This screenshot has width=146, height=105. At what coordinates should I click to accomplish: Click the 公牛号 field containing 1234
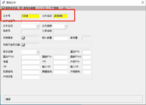[x=30, y=16]
